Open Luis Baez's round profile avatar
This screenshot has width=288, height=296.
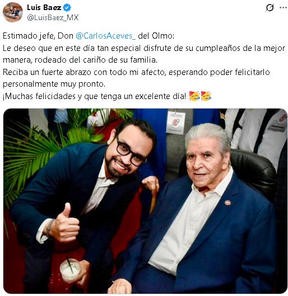coord(13,12)
